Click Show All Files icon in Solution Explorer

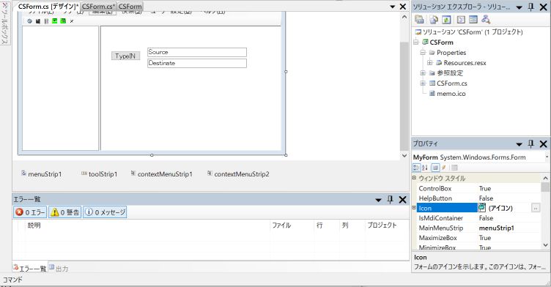(x=434, y=20)
